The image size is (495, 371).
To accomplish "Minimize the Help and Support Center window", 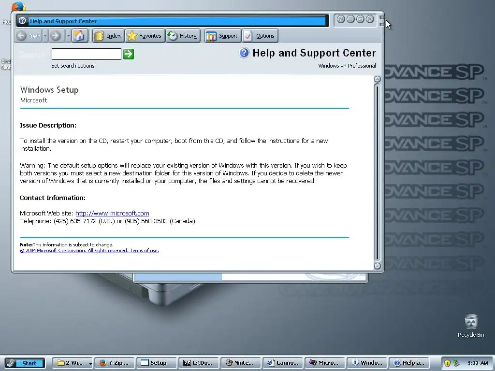I will tap(350, 19).
